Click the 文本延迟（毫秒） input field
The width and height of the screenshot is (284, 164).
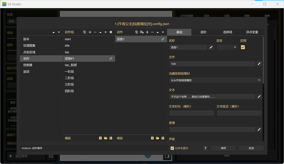pyautogui.click(x=239, y=113)
